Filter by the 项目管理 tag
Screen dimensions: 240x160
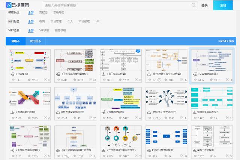[x=56, y=21]
